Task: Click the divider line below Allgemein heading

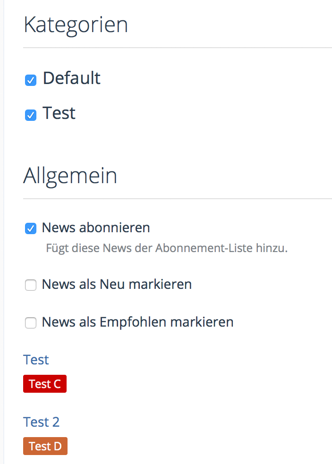Action: point(177,199)
